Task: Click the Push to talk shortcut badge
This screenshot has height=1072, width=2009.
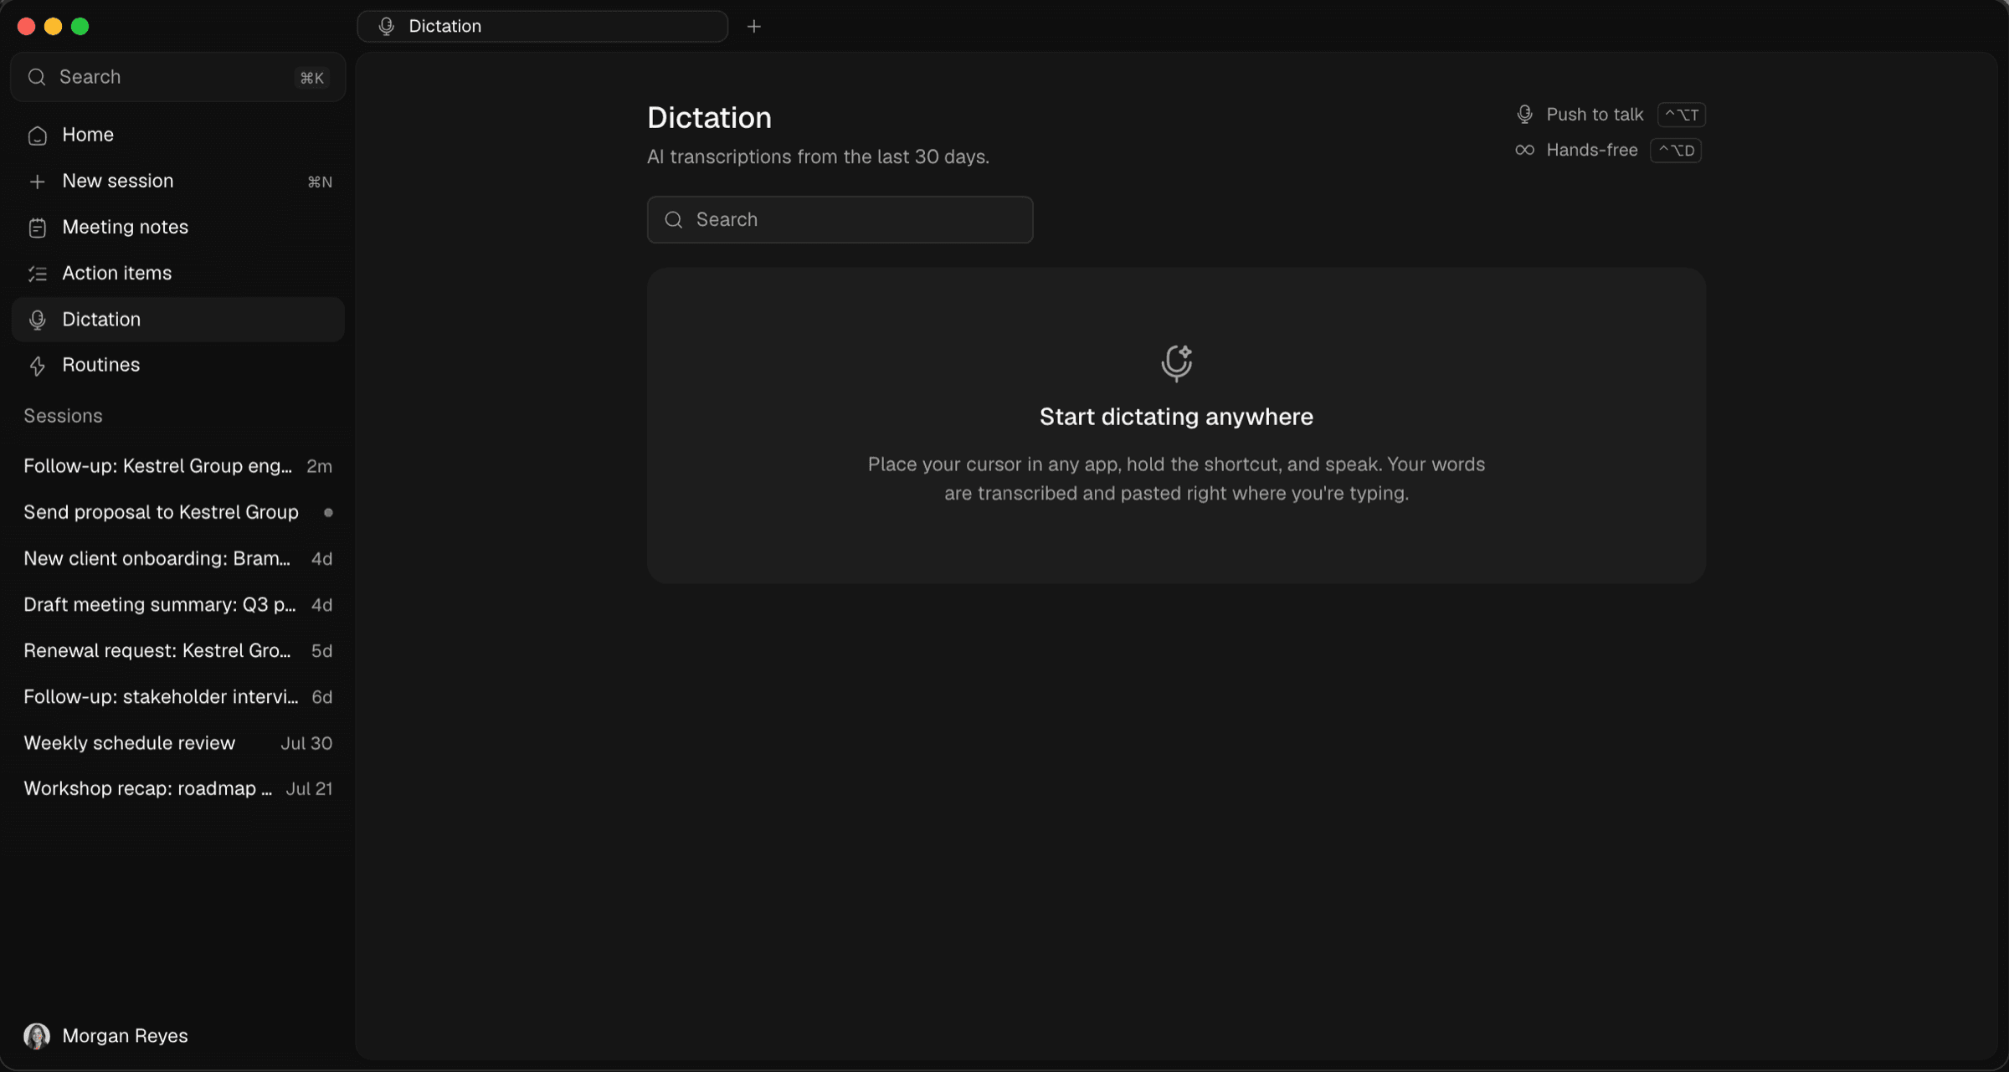Action: point(1681,115)
